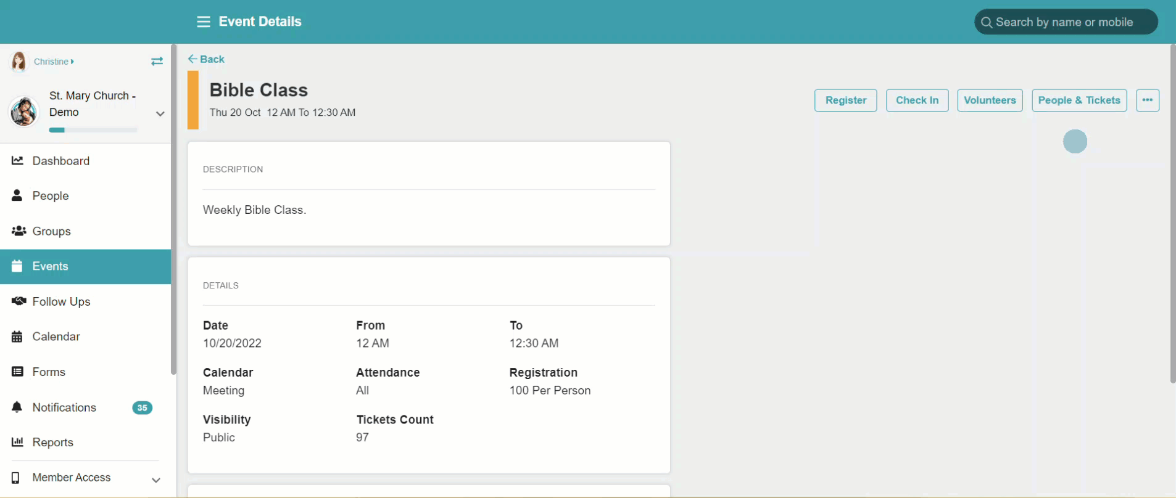This screenshot has width=1176, height=498.
Task: Focus the search by name field
Action: (x=1066, y=22)
